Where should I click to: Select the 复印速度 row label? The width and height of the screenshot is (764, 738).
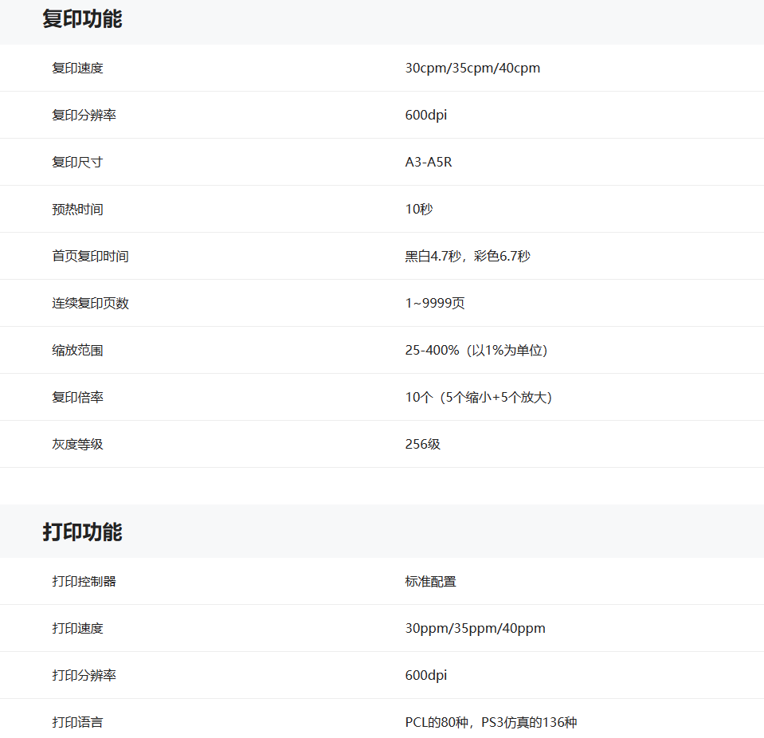coord(77,69)
